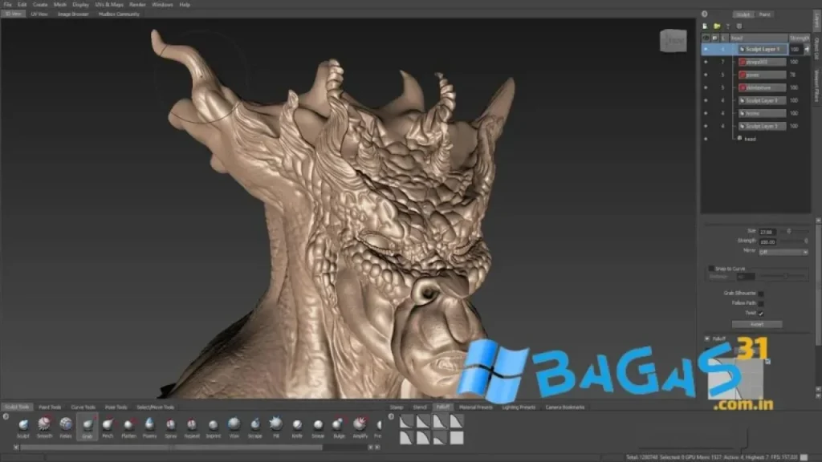Open the Mesh menu
This screenshot has height=462, width=822.
click(x=59, y=5)
